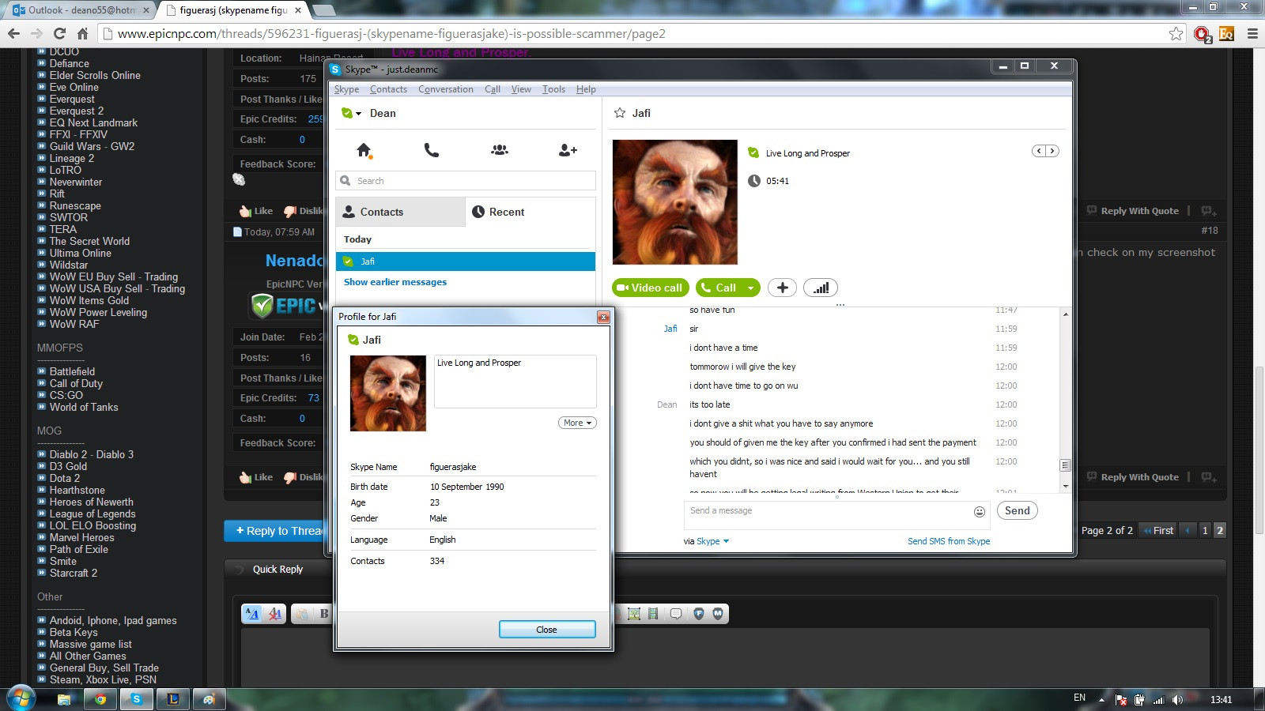The width and height of the screenshot is (1265, 711).
Task: Open the League of Legends forum link
Action: [x=93, y=513]
